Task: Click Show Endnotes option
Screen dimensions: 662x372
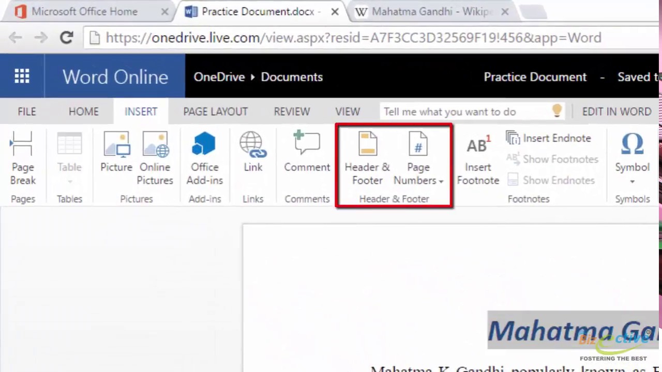Action: pos(551,180)
